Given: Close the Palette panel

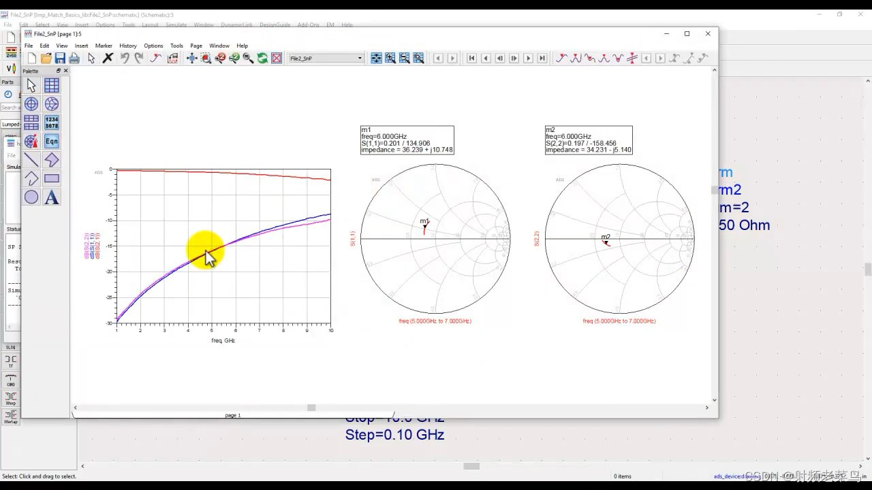Looking at the screenshot, I should click(65, 71).
